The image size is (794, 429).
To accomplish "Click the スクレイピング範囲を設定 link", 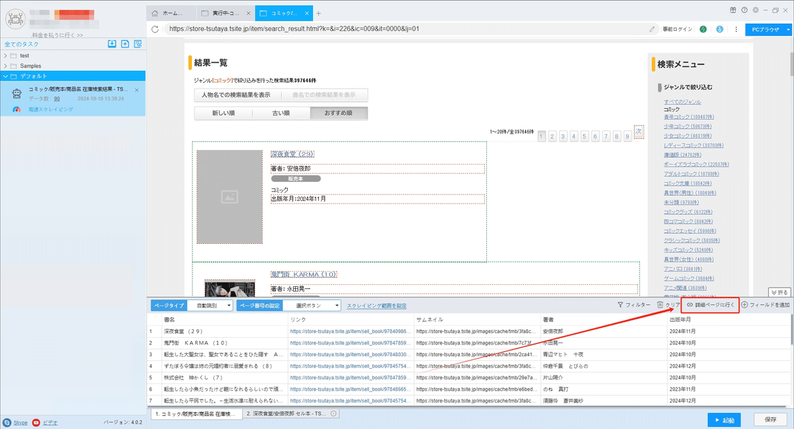I will pyautogui.click(x=376, y=305).
